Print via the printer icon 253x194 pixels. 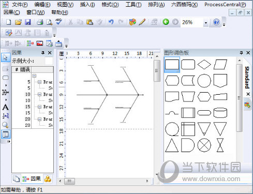pyautogui.click(x=40, y=22)
